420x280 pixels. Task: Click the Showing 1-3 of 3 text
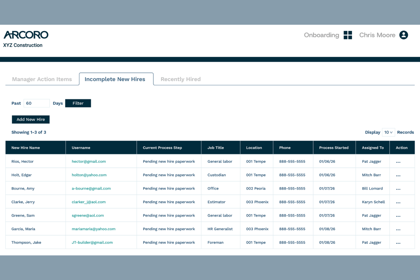(x=29, y=132)
